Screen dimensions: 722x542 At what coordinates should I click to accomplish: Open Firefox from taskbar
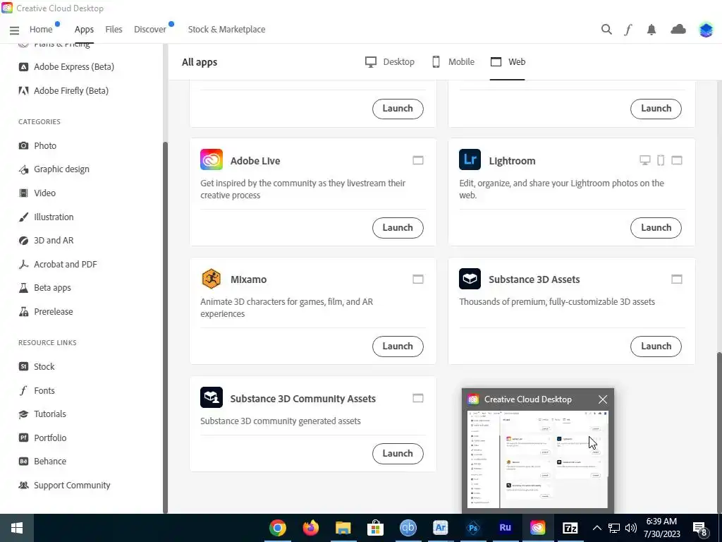310,528
